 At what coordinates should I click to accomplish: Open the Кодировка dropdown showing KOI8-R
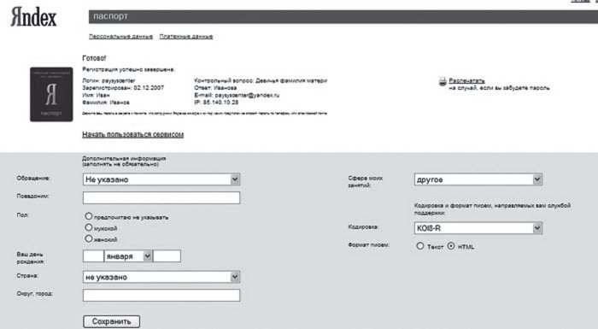coord(478,228)
